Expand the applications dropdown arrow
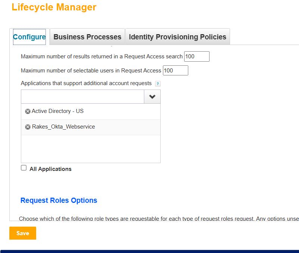299x253 pixels. point(152,97)
